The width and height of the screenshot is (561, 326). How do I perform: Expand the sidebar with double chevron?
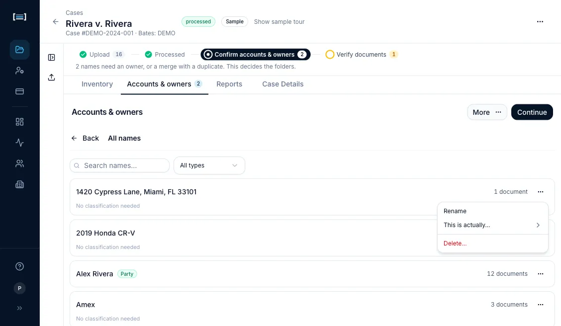20,308
